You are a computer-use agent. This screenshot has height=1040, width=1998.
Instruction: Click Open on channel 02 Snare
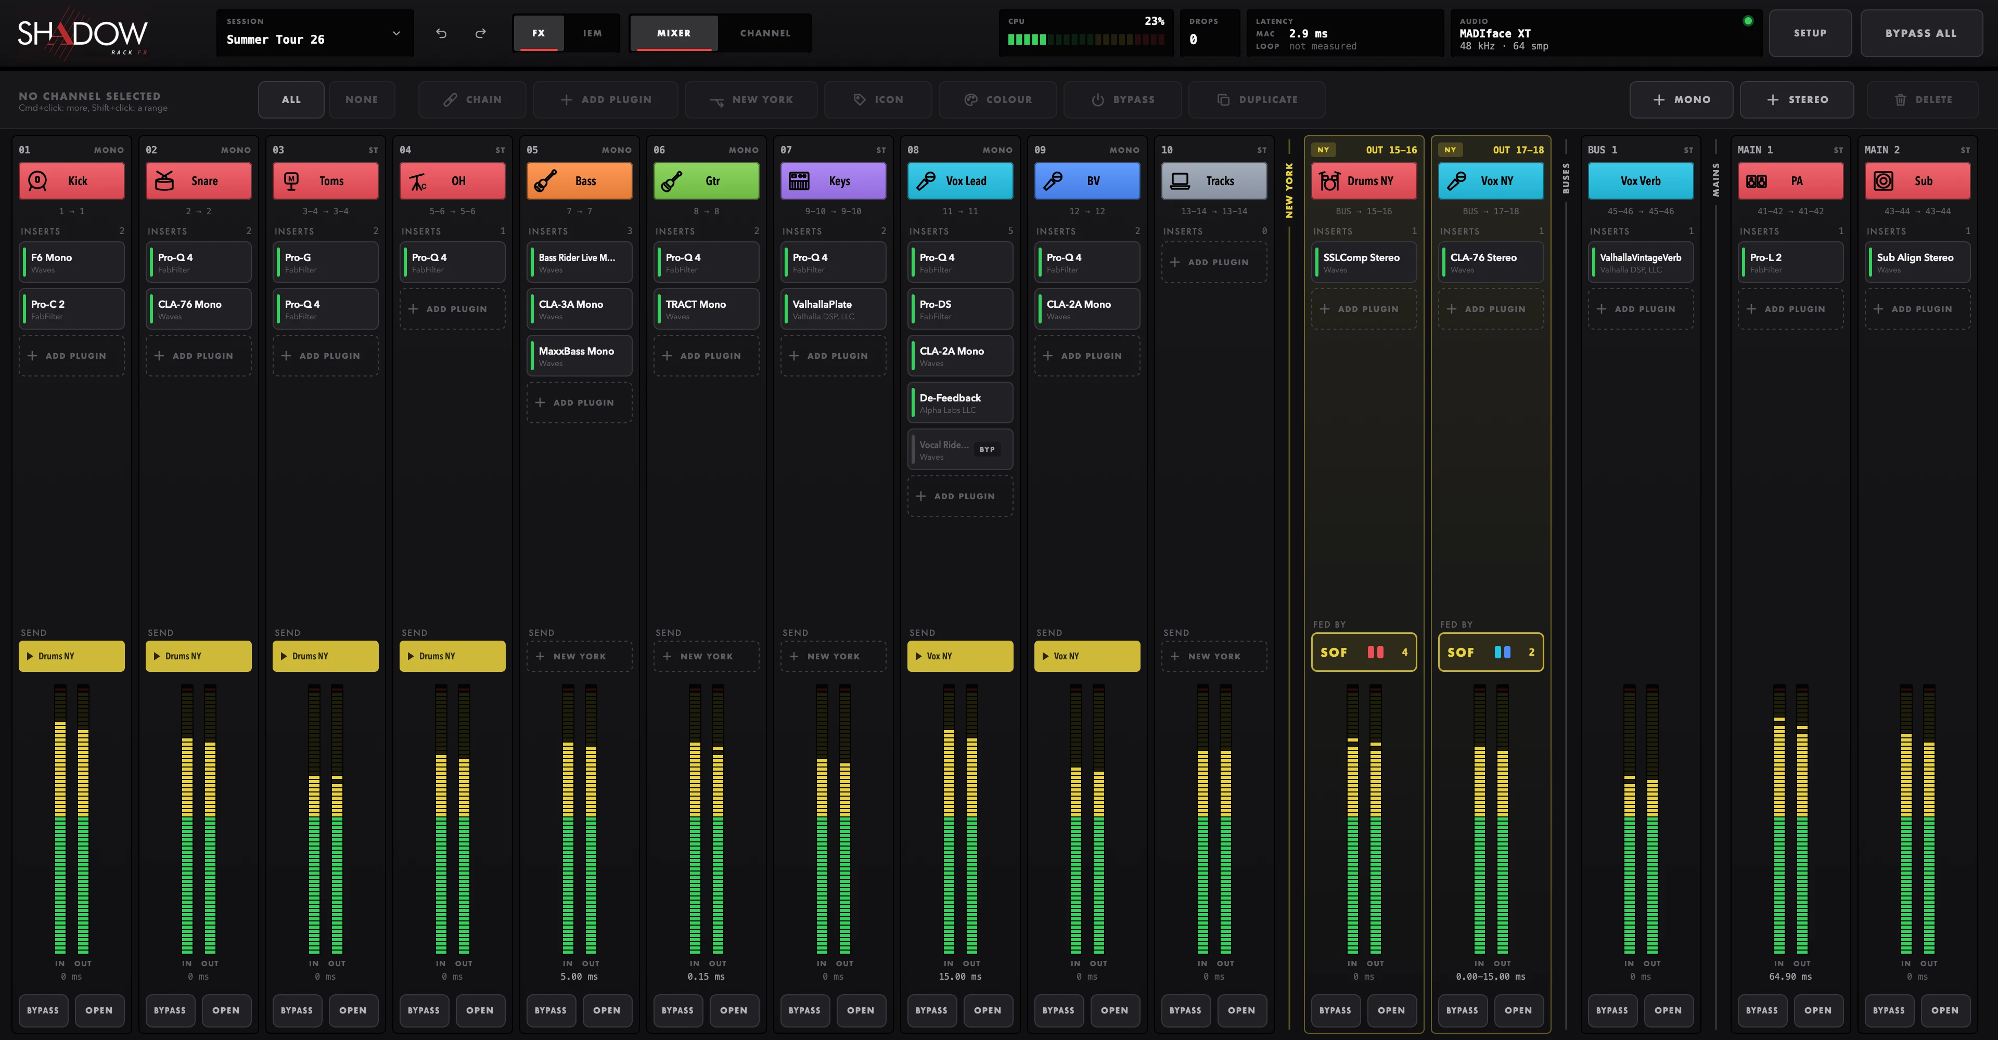226,1010
